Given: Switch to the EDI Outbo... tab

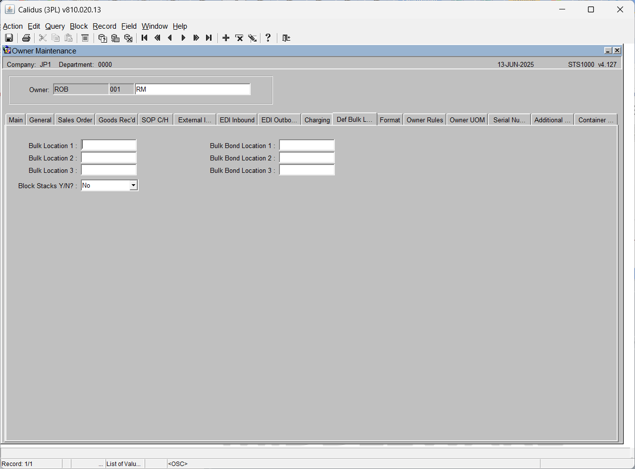Looking at the screenshot, I should coord(279,120).
